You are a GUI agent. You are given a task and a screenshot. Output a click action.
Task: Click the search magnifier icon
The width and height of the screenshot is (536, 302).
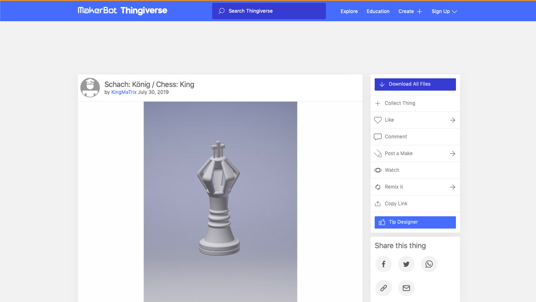(x=221, y=11)
